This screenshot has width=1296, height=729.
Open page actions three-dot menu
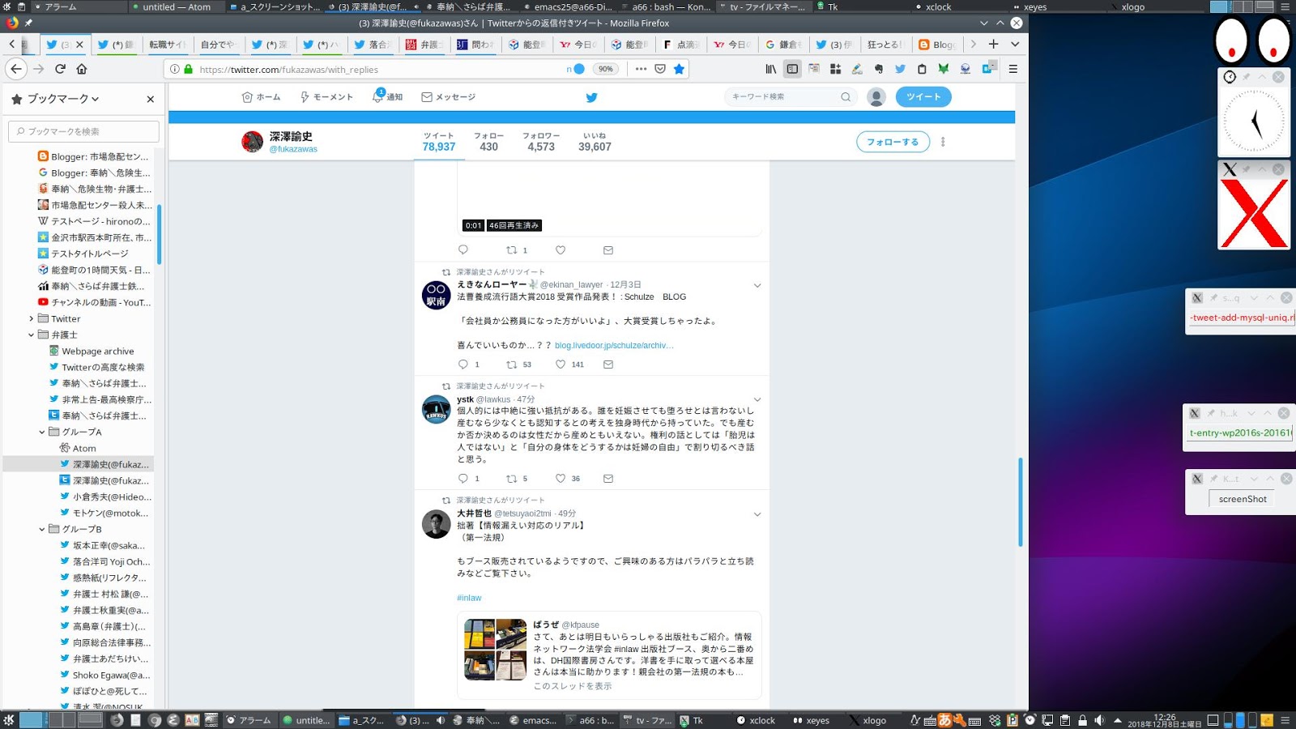coord(641,69)
